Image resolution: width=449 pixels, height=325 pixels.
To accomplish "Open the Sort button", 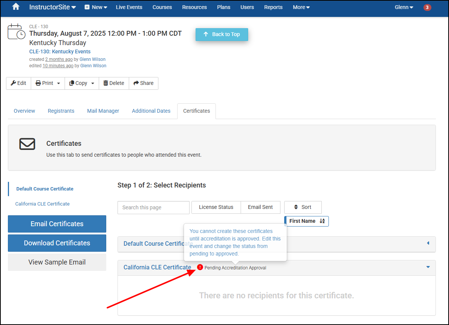I will tap(303, 207).
